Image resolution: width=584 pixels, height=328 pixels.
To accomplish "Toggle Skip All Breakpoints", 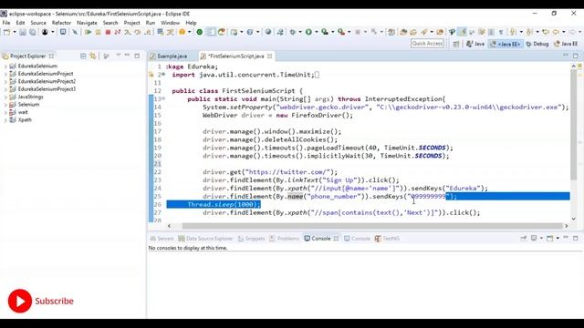I will [75, 32].
